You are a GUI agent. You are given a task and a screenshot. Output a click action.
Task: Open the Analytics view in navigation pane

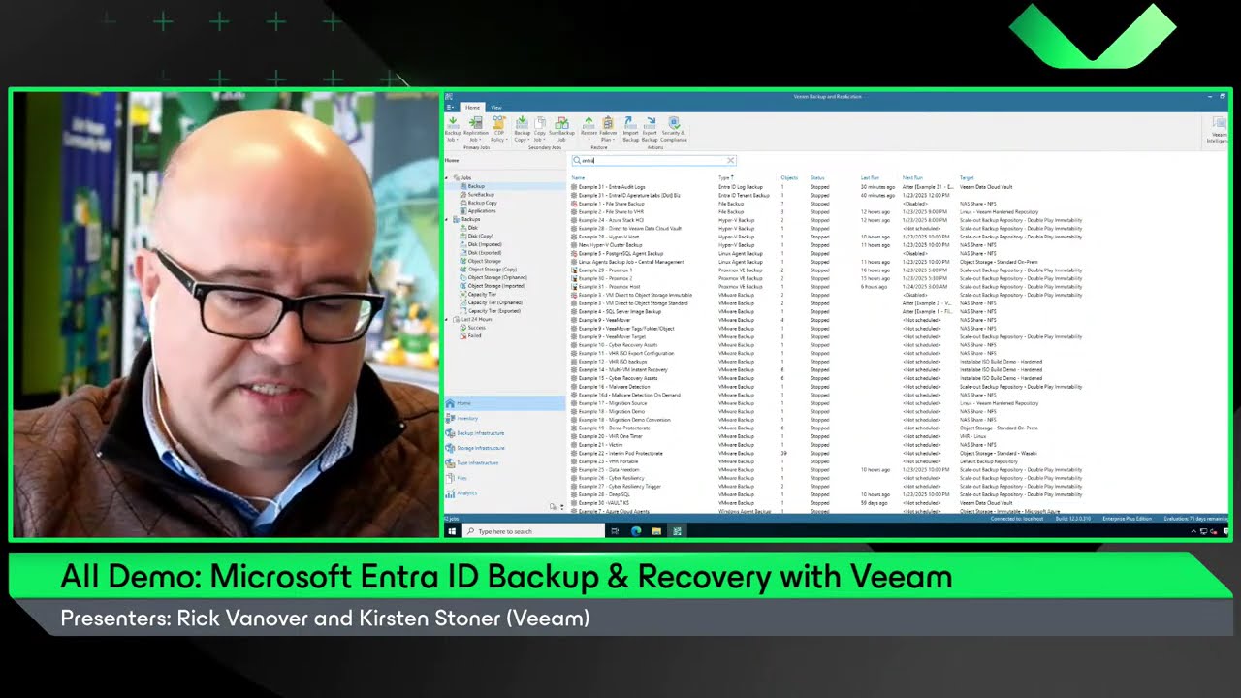pyautogui.click(x=466, y=492)
